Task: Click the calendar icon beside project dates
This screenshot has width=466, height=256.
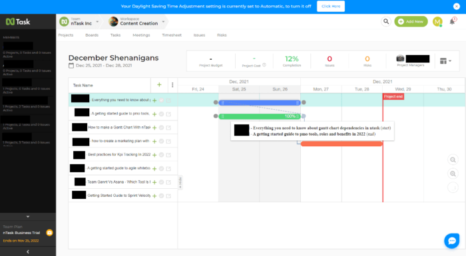Action: pyautogui.click(x=71, y=66)
